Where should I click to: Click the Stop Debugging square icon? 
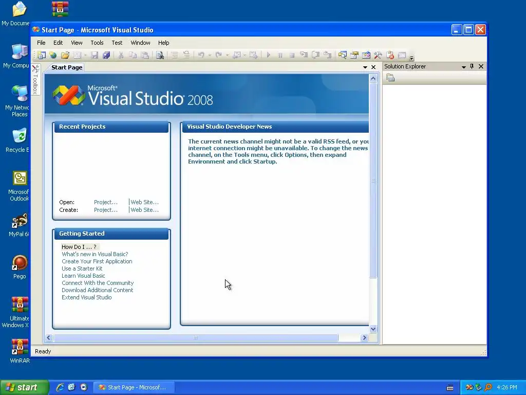[x=292, y=55]
